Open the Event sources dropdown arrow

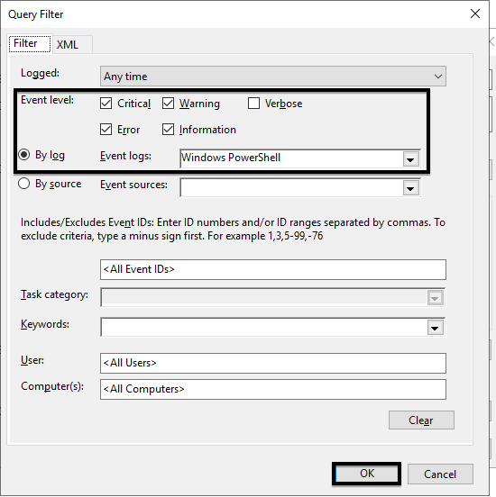pyautogui.click(x=410, y=188)
